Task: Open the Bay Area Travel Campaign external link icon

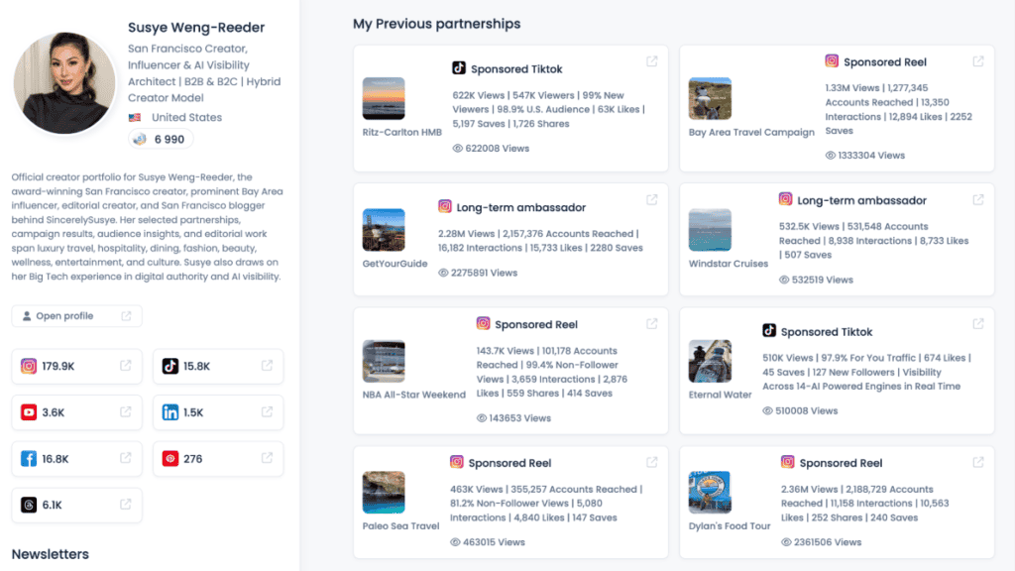Action: [x=978, y=60]
